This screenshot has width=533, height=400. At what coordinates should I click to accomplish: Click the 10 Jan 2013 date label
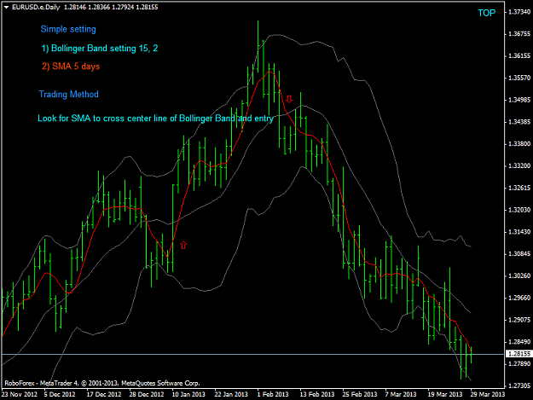coord(188,394)
